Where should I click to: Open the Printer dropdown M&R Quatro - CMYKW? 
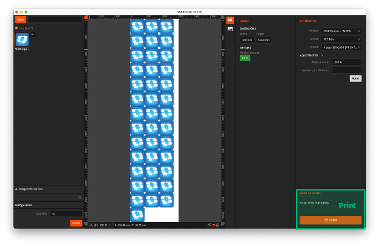tap(341, 31)
